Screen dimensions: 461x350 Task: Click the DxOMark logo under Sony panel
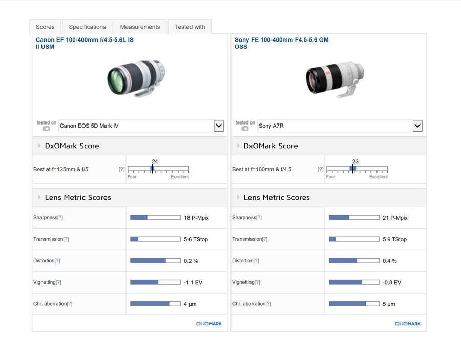tap(408, 324)
